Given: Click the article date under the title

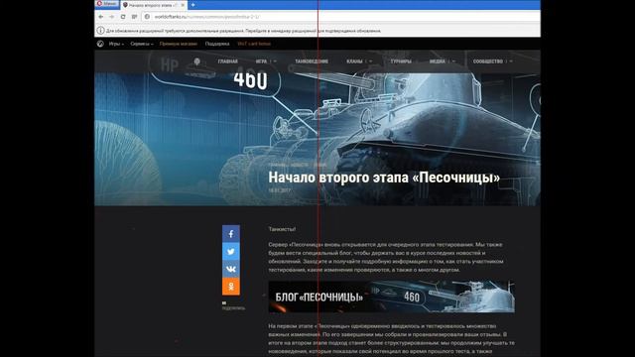Looking at the screenshot, I should click(279, 190).
